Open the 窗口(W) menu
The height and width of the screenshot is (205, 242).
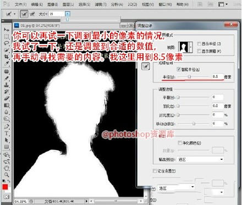click(165, 4)
